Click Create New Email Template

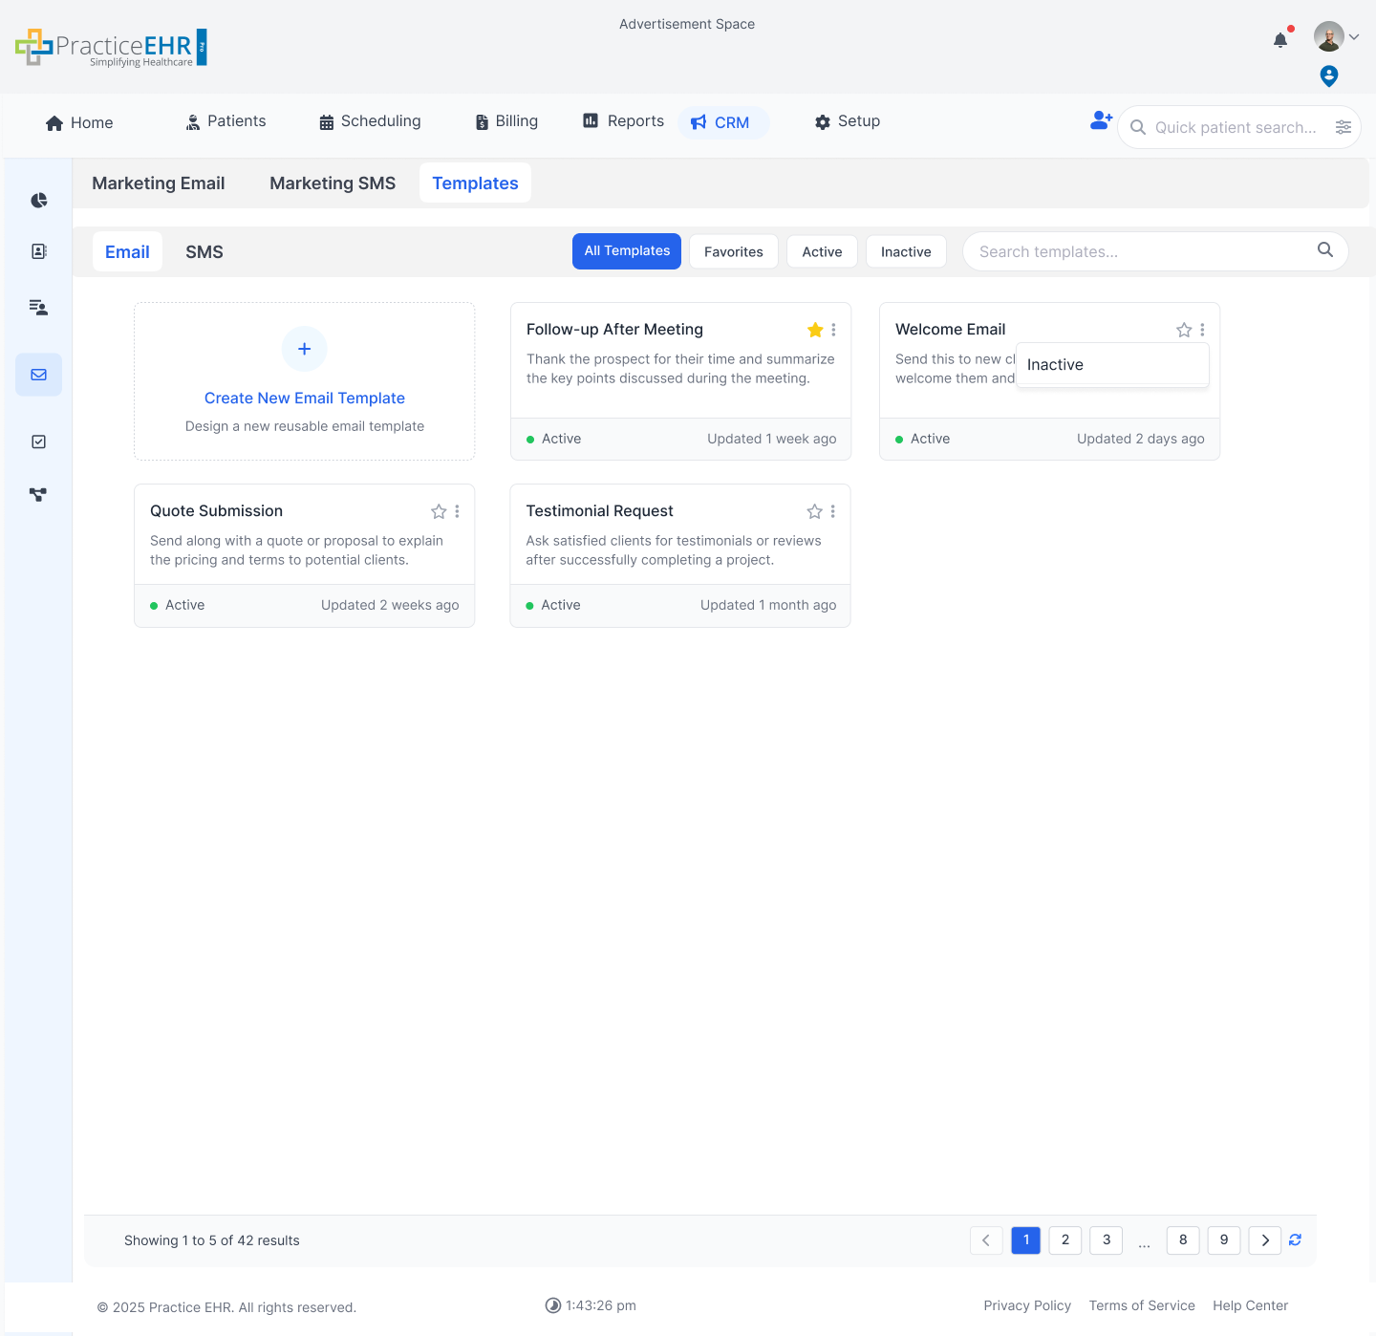304,398
